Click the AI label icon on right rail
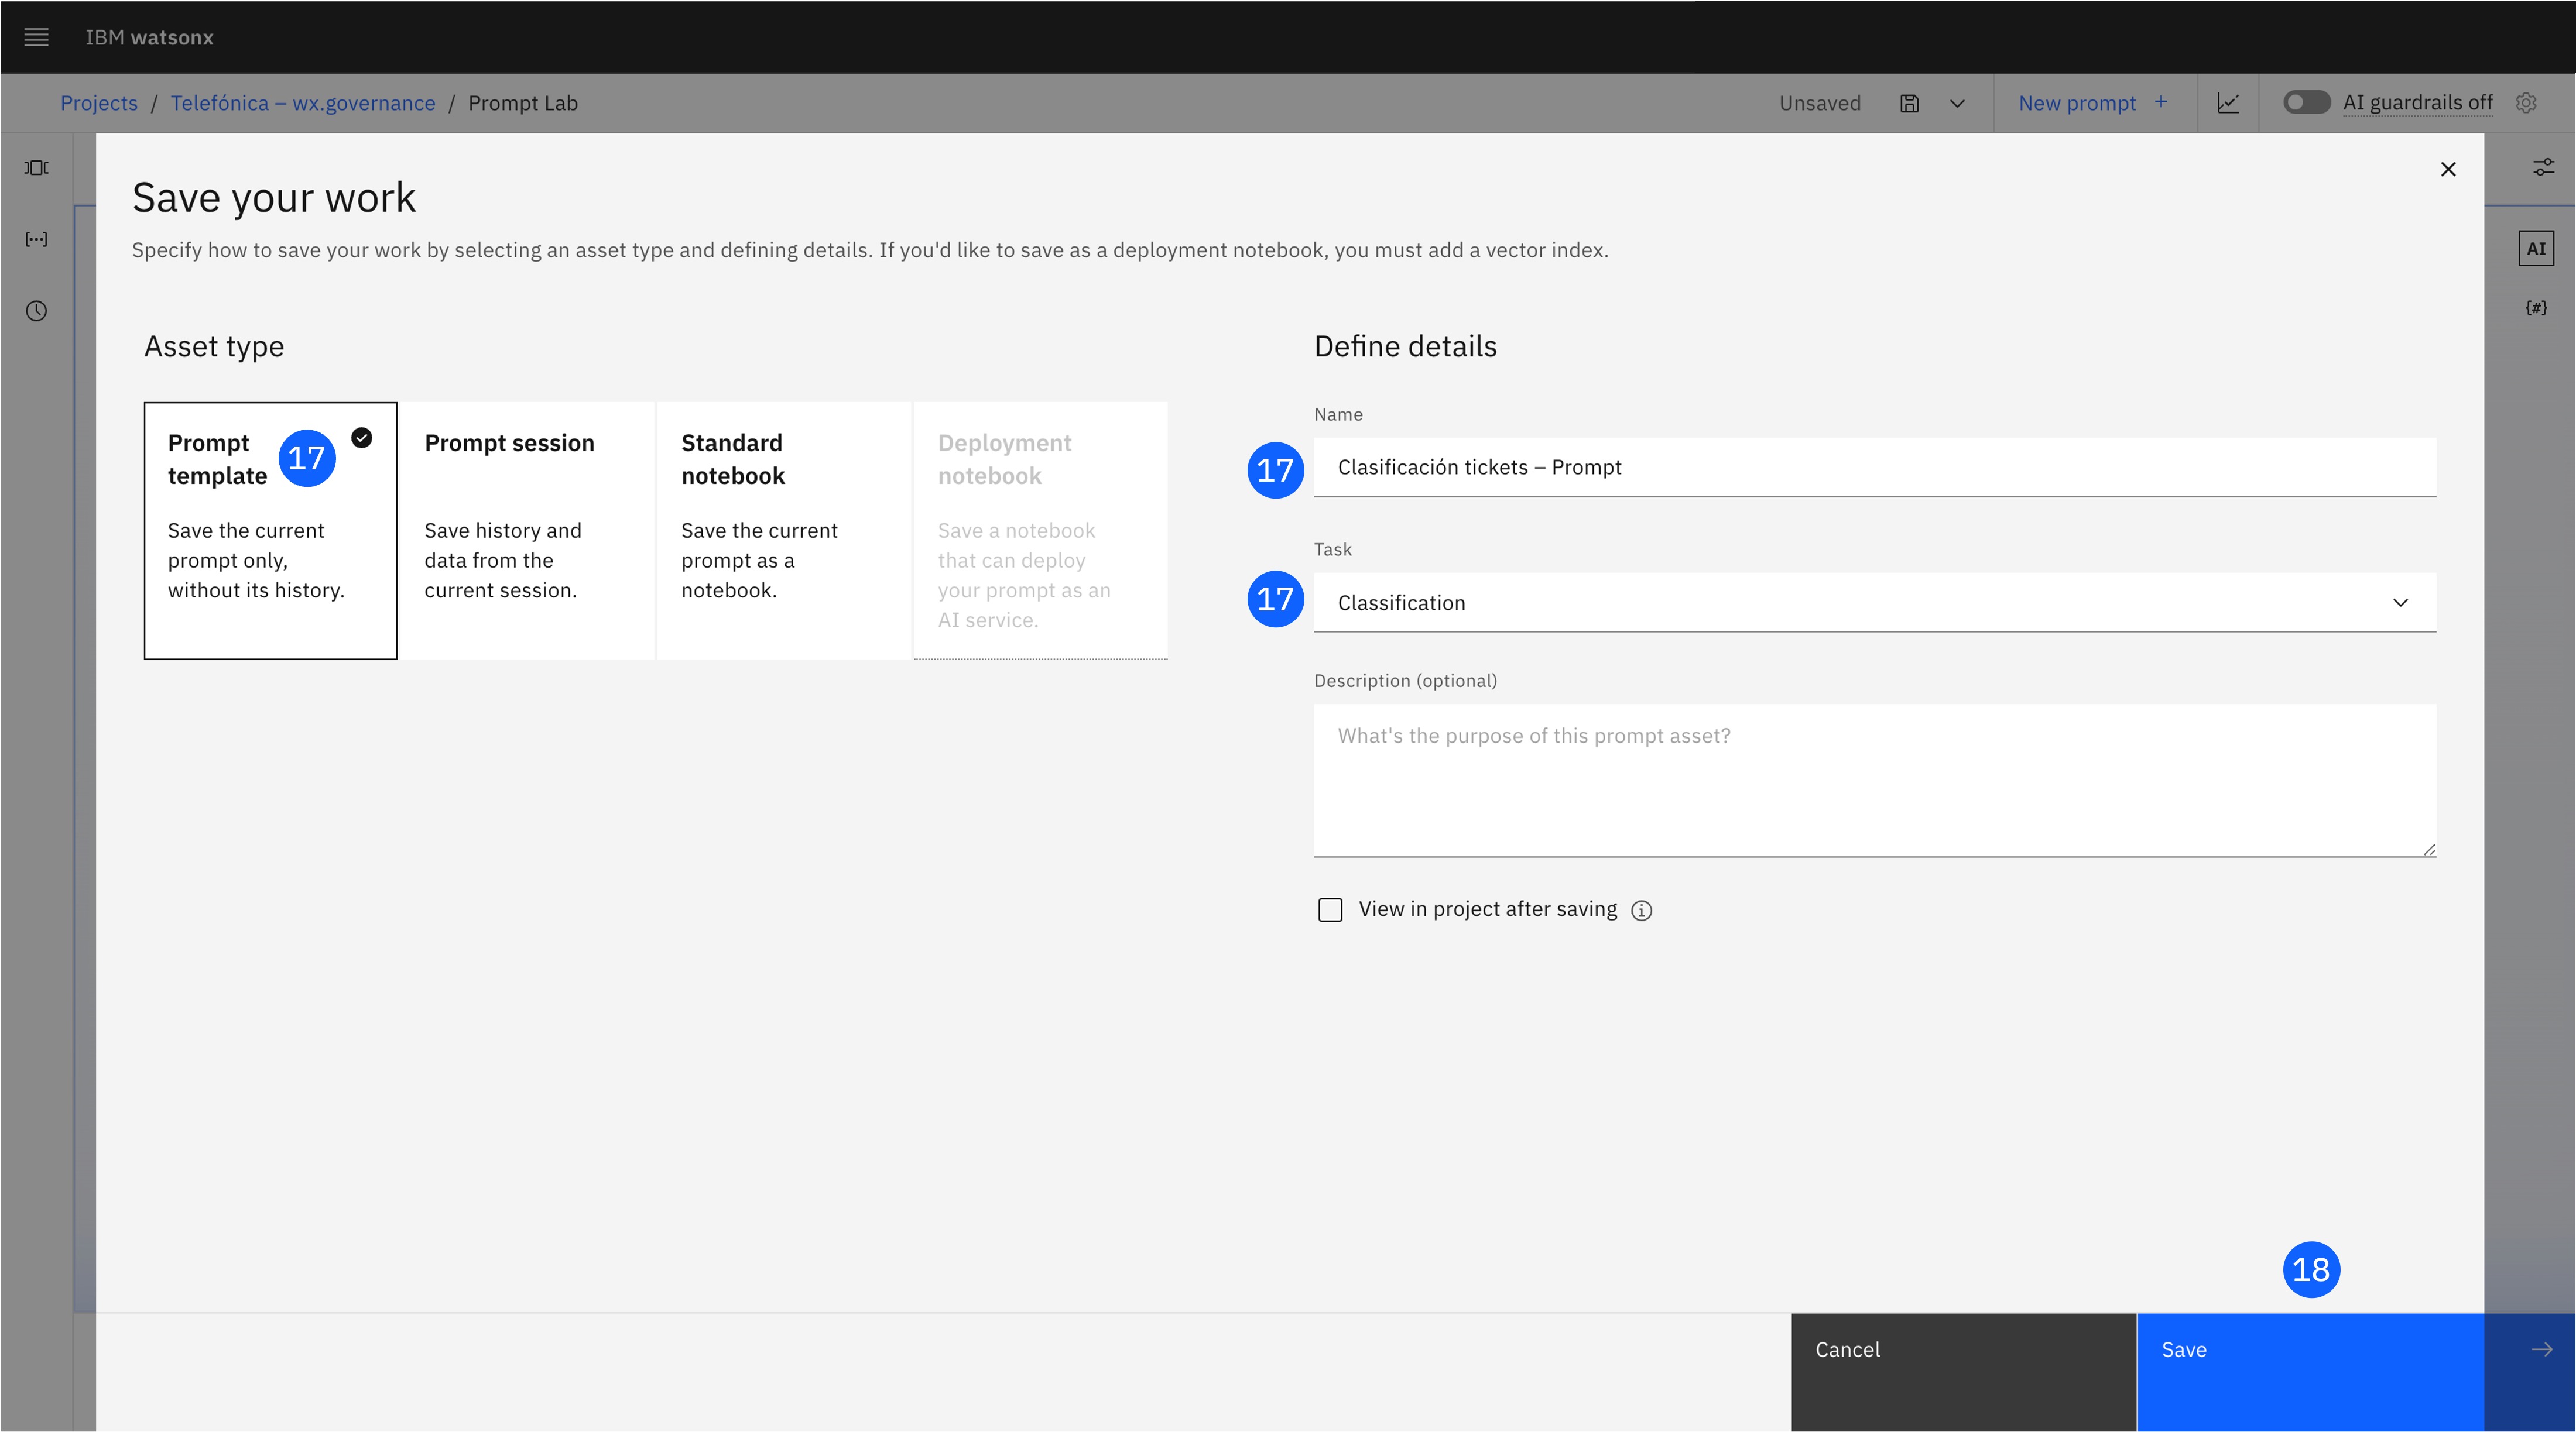The width and height of the screenshot is (2576, 1432). pos(2536,249)
